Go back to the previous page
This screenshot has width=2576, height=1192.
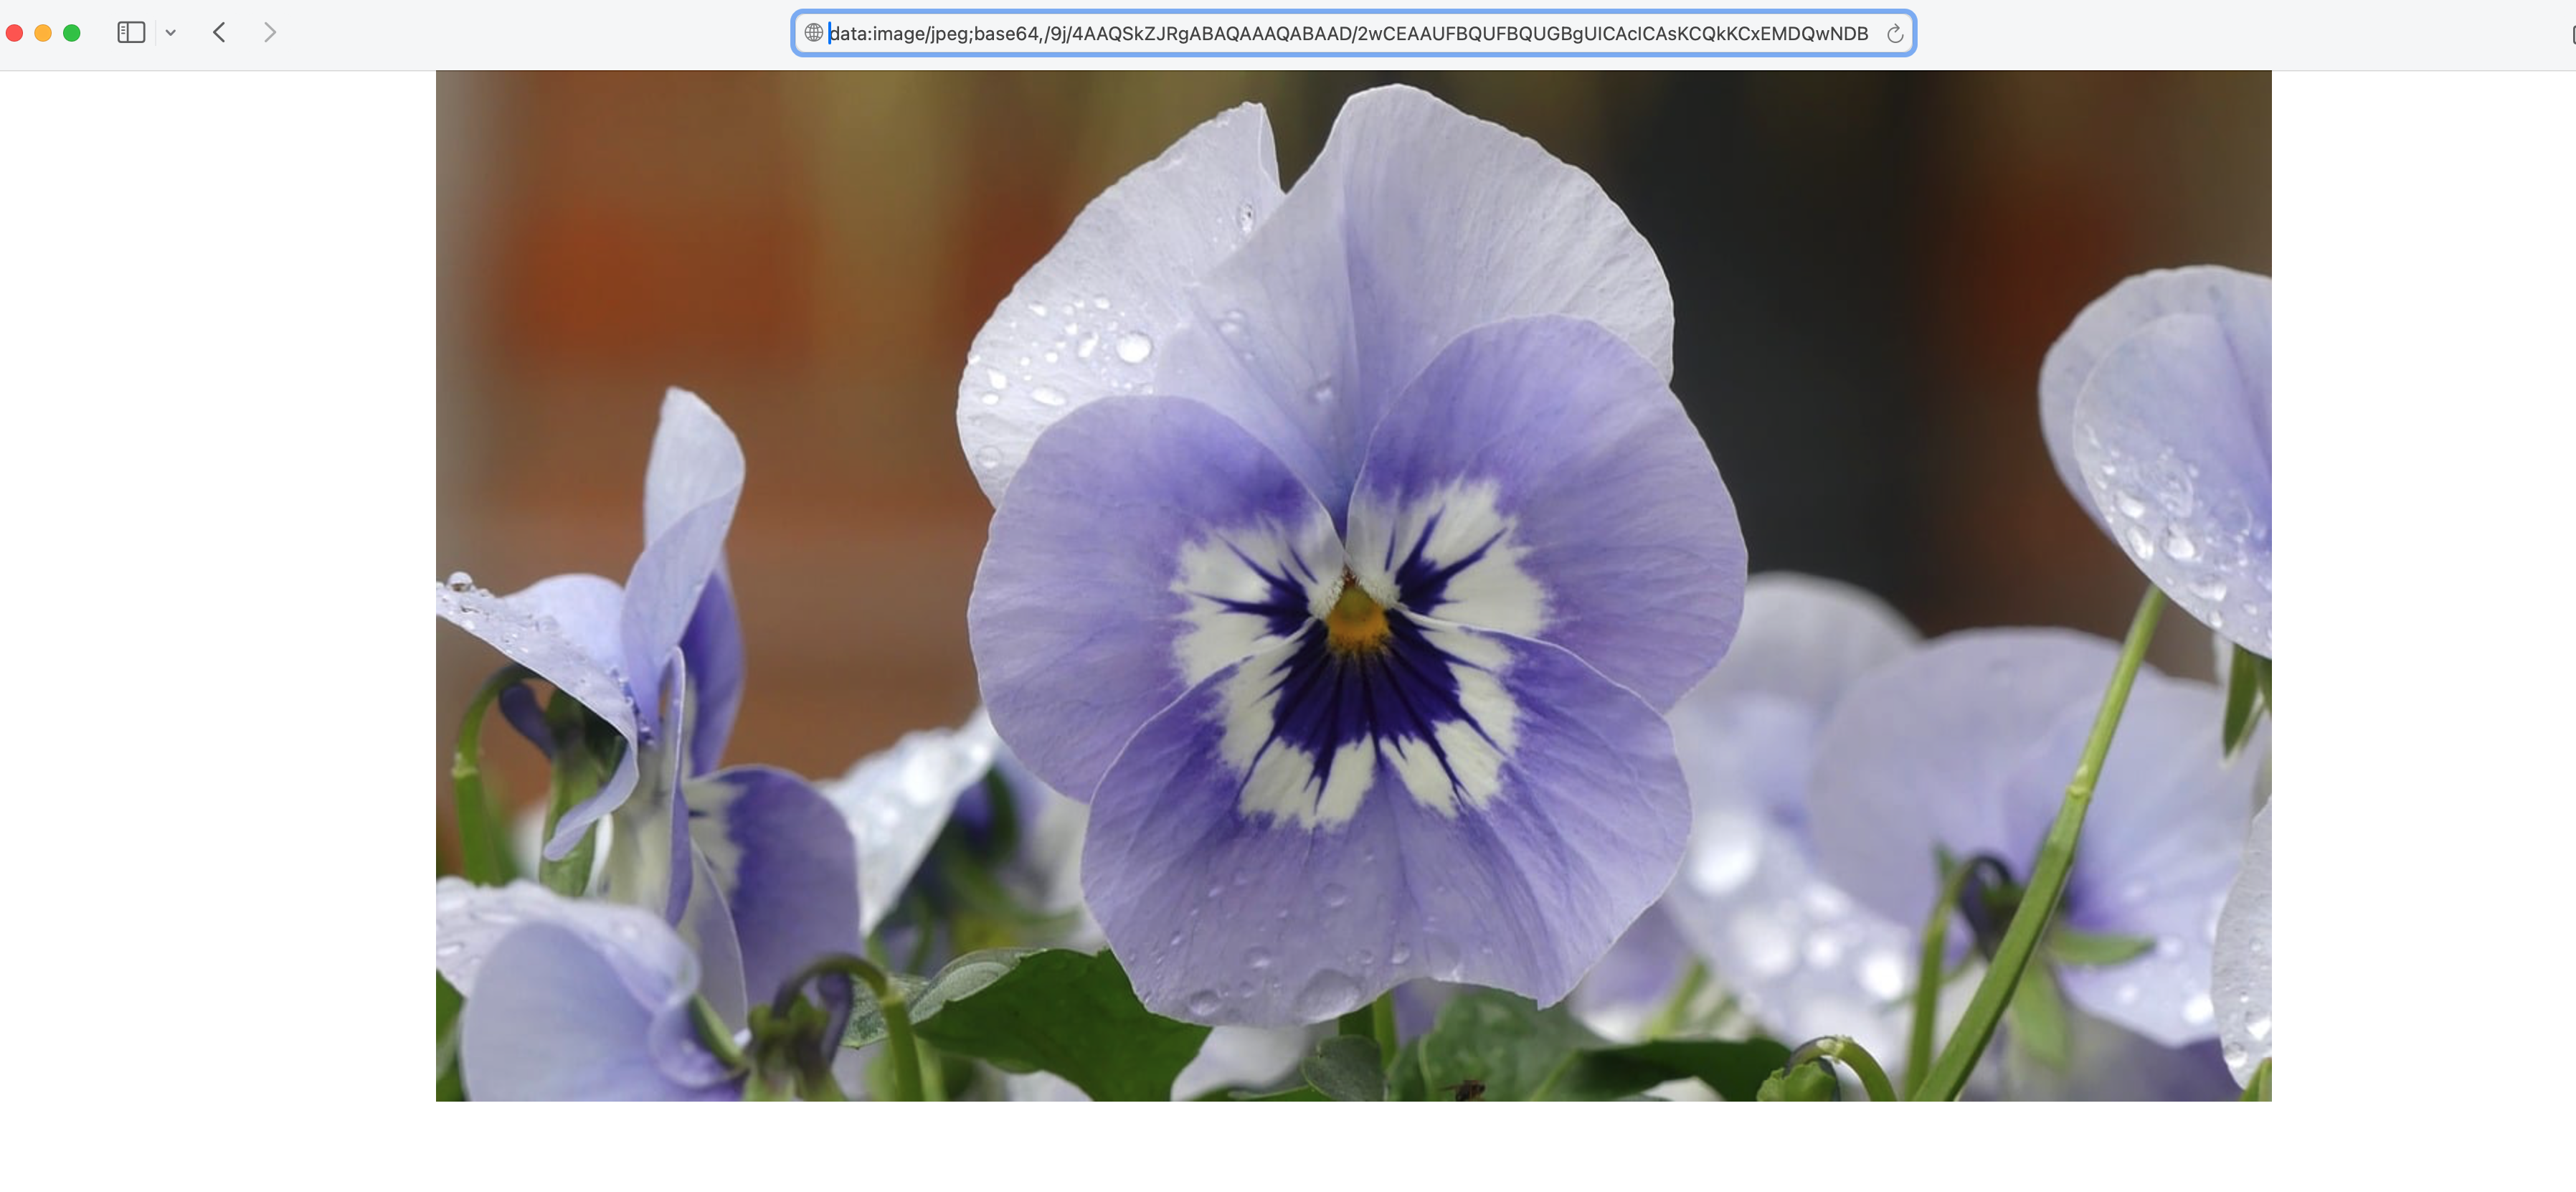pyautogui.click(x=219, y=33)
